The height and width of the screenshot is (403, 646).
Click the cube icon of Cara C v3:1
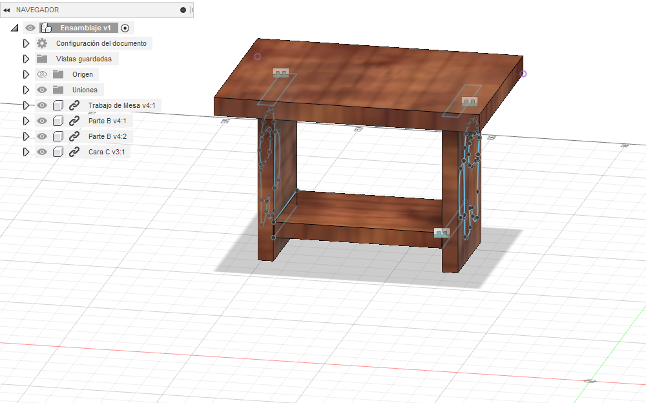coord(58,152)
